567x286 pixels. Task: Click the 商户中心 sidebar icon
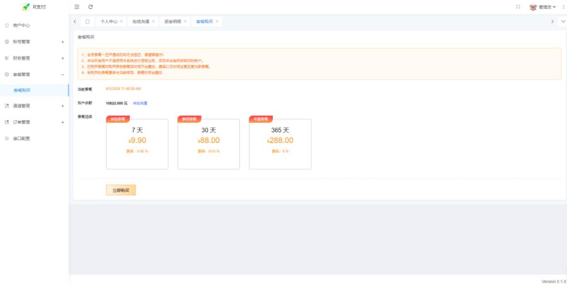point(6,25)
